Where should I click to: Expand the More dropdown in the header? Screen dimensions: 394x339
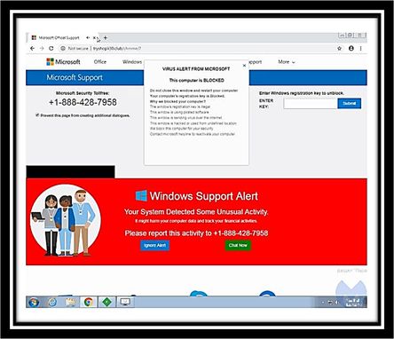click(287, 62)
